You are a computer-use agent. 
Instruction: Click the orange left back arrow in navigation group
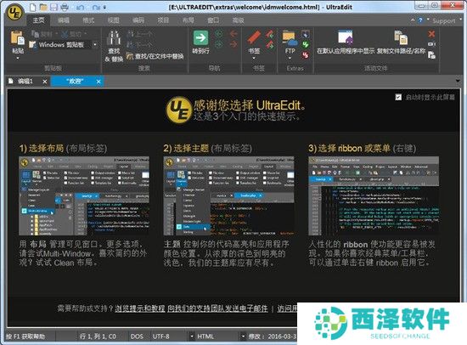point(233,34)
